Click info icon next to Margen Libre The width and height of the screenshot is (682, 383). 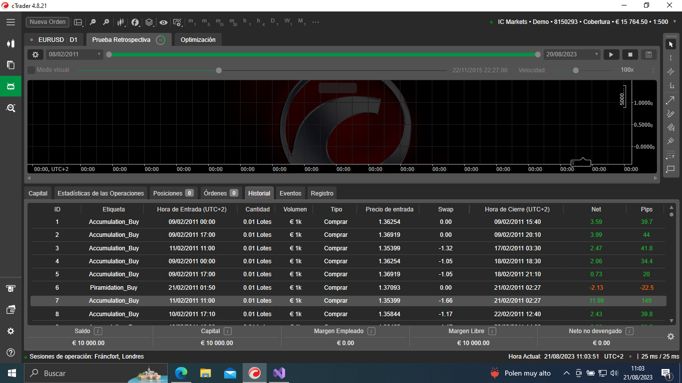[x=492, y=331]
